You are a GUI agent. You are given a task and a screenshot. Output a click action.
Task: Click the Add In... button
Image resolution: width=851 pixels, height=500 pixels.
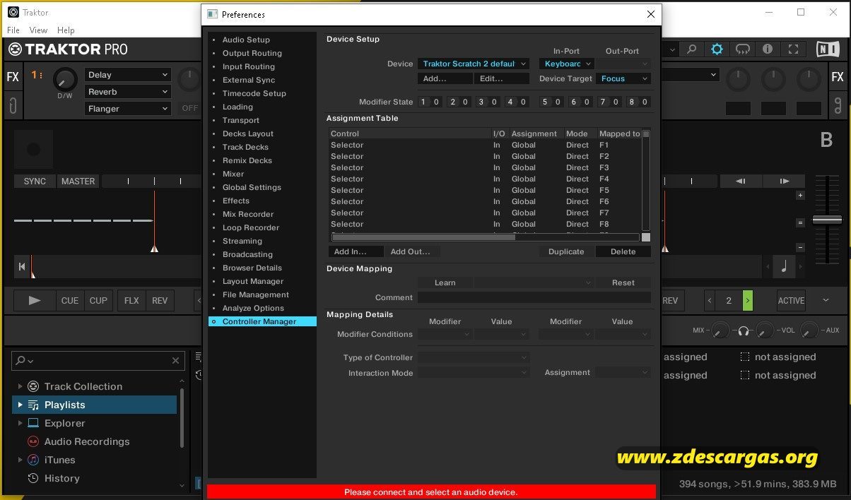356,251
